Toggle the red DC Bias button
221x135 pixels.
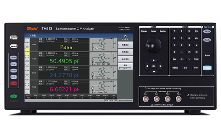(13, 84)
